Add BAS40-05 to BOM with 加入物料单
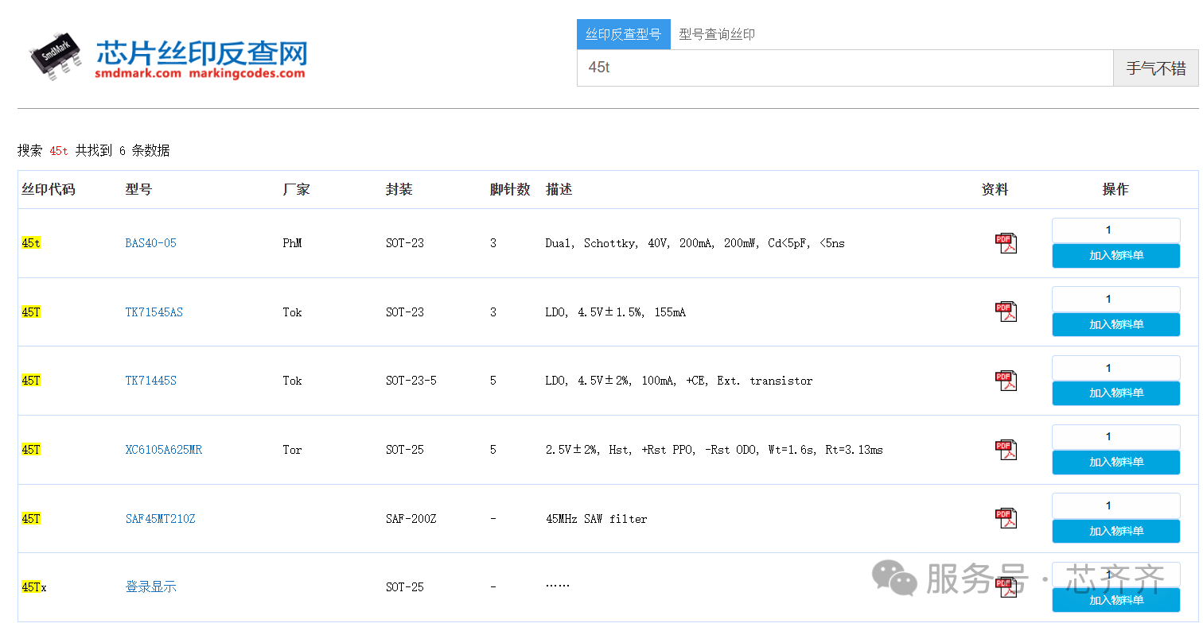This screenshot has height=627, width=1203. click(x=1116, y=256)
